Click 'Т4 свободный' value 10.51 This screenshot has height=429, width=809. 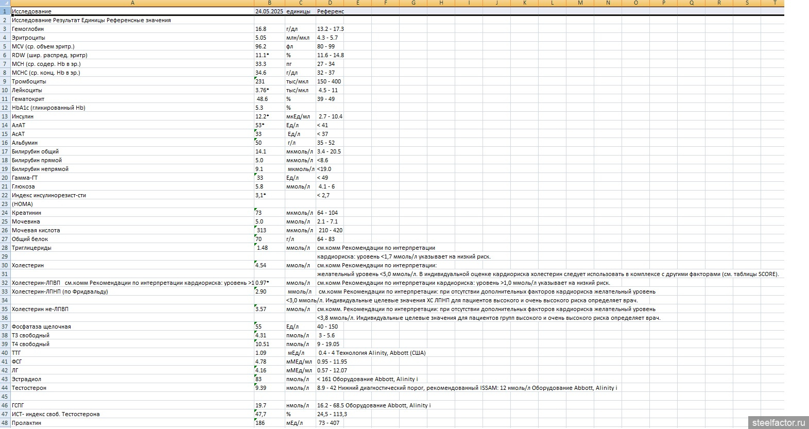point(269,344)
